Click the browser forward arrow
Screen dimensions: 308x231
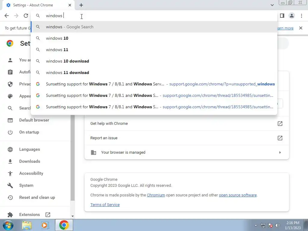point(16,16)
